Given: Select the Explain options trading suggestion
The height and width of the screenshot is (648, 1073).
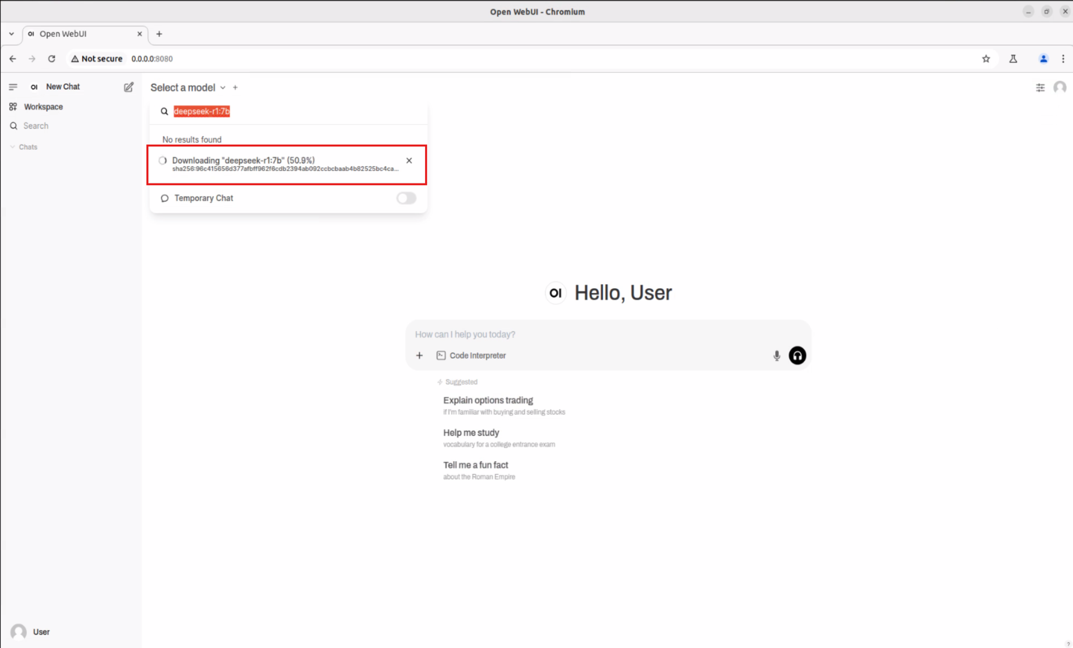Looking at the screenshot, I should click(x=488, y=400).
